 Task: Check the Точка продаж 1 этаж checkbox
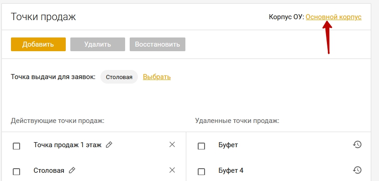tap(16, 146)
